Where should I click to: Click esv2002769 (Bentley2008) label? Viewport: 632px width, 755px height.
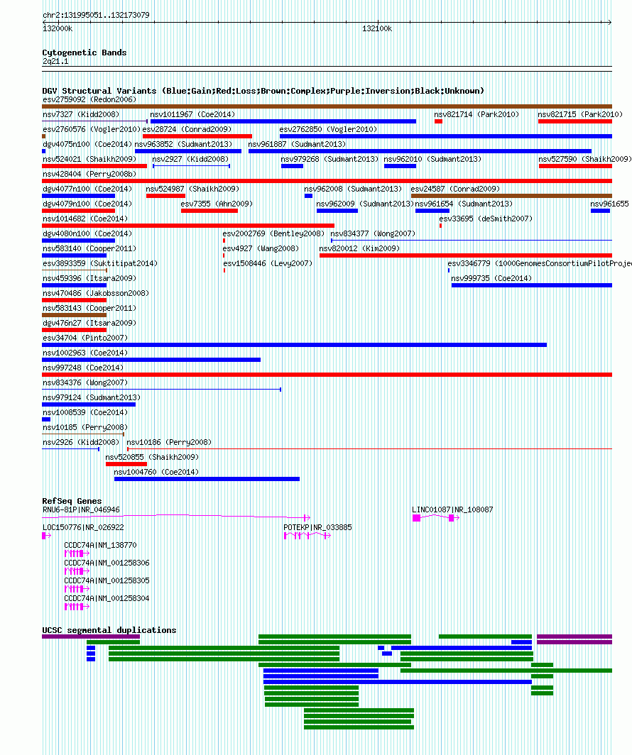click(x=273, y=234)
